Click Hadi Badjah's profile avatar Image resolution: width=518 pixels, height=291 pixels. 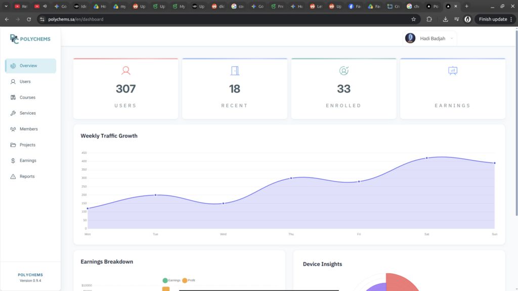[410, 38]
